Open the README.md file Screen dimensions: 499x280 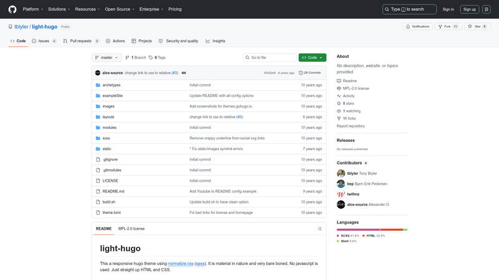coord(114,192)
